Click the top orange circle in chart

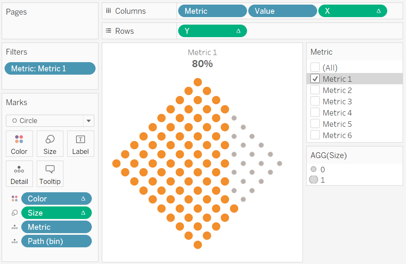[x=198, y=82]
